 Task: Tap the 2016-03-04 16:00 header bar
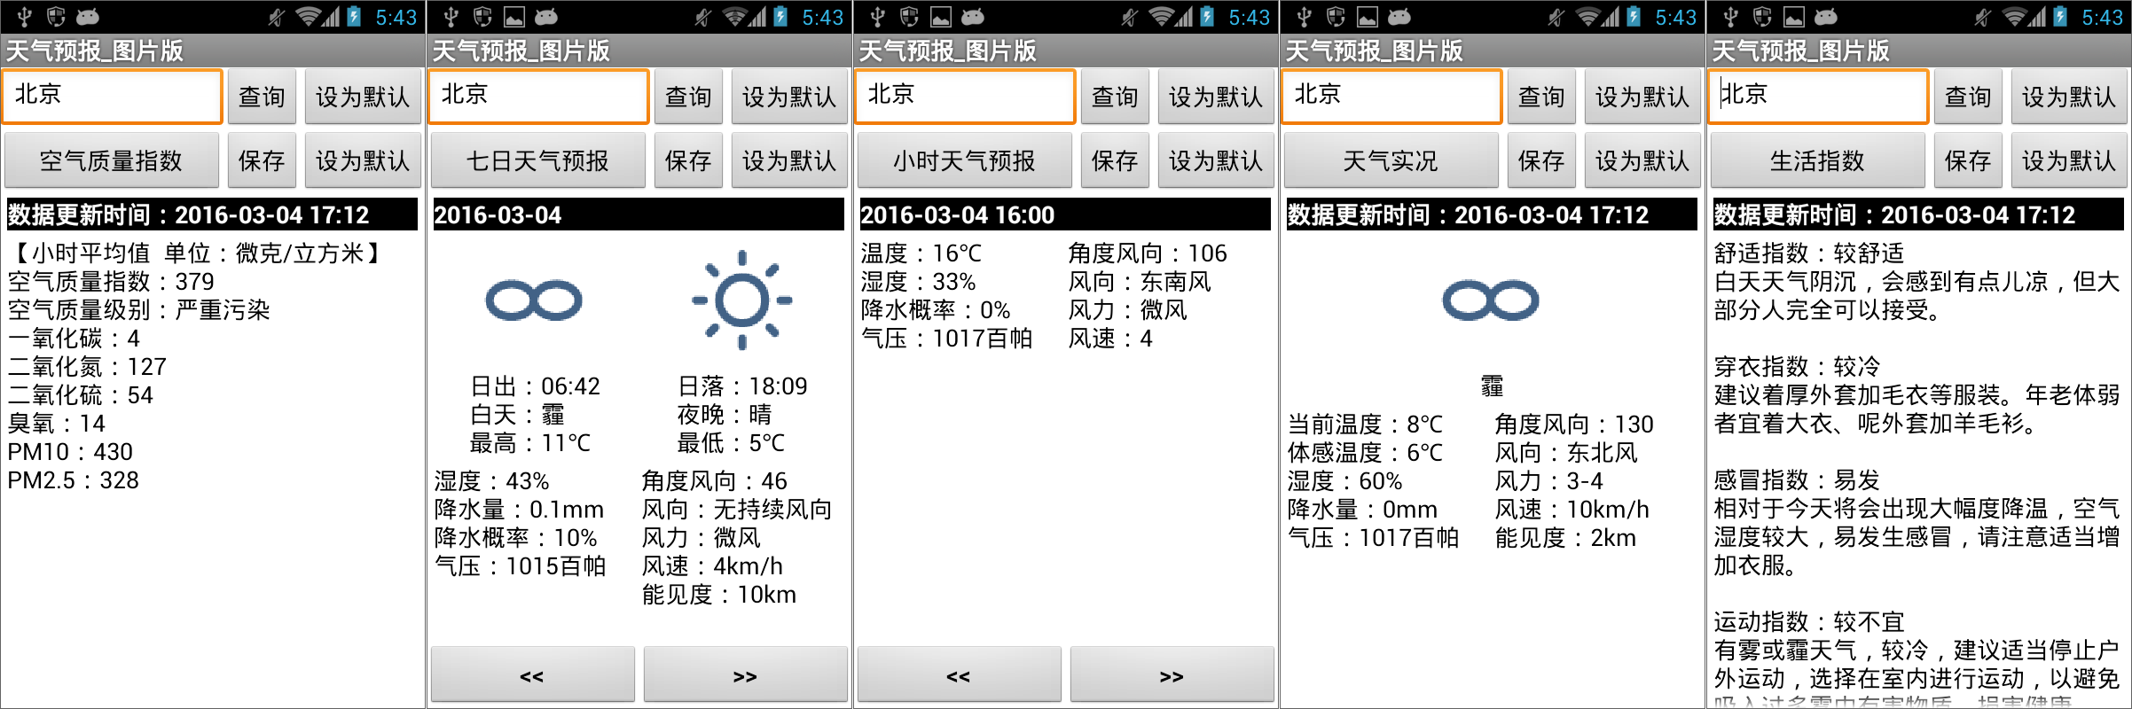click(x=1065, y=214)
